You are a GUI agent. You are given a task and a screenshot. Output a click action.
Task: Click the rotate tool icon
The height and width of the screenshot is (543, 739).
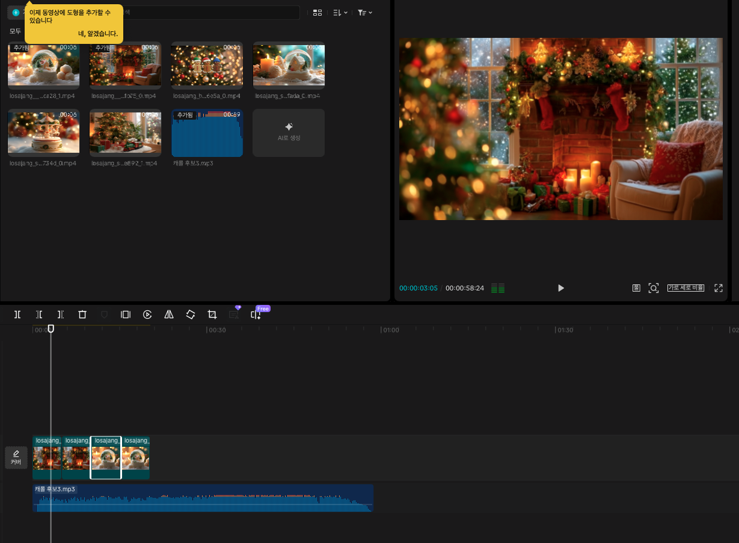point(191,314)
